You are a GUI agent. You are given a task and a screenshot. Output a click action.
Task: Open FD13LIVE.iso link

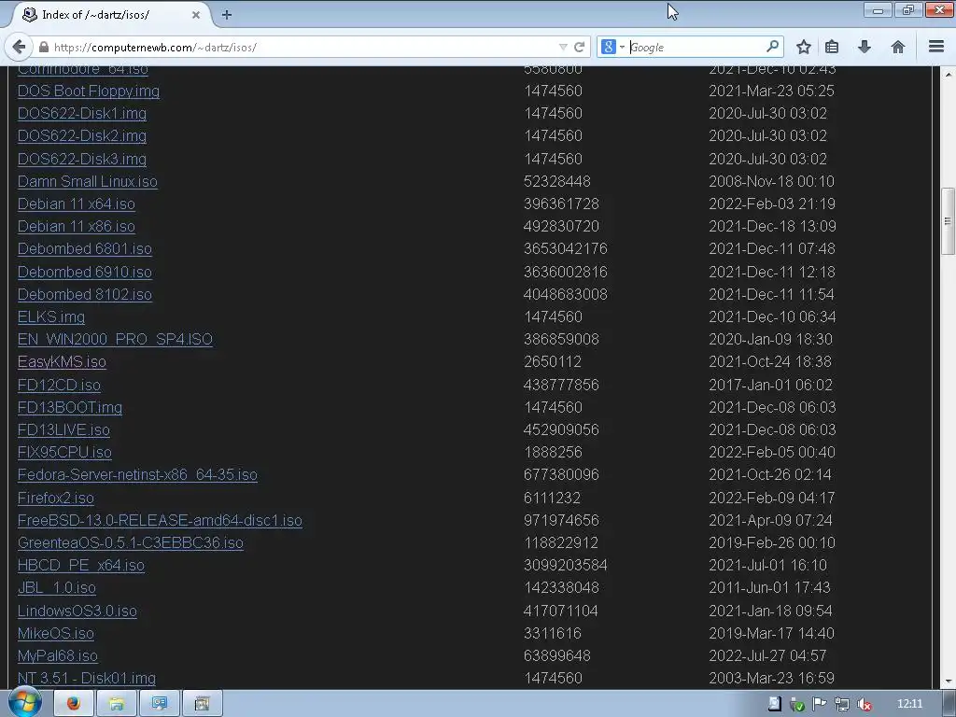[63, 429]
